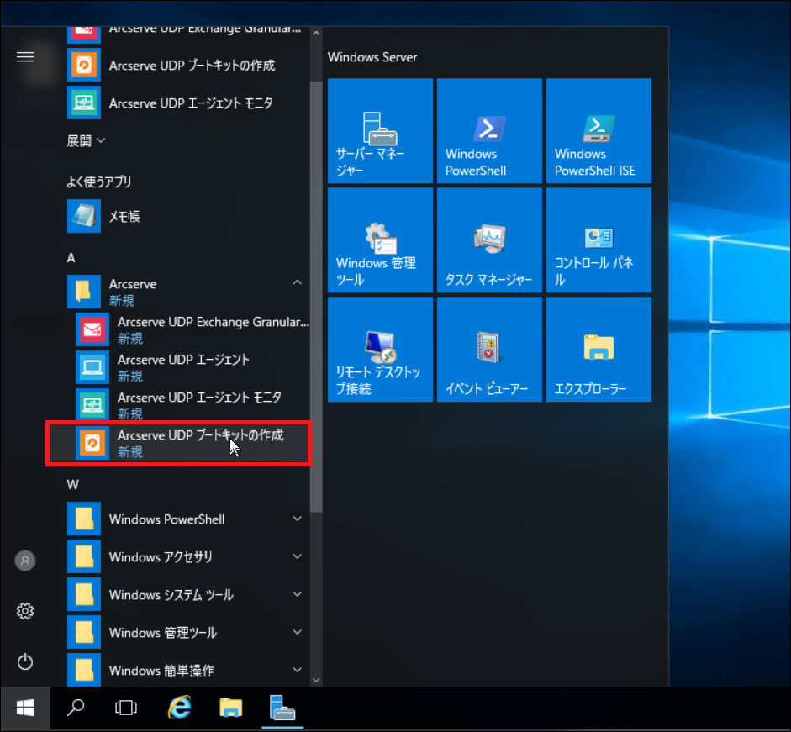Click the app list scroll down arrow

pos(316,679)
